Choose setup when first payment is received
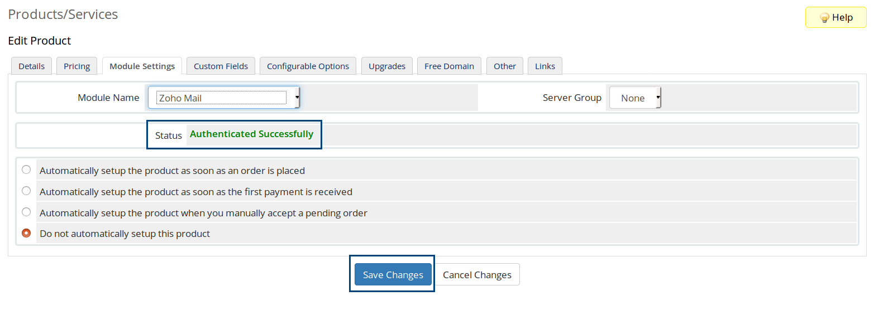874x315 pixels. pos(26,191)
